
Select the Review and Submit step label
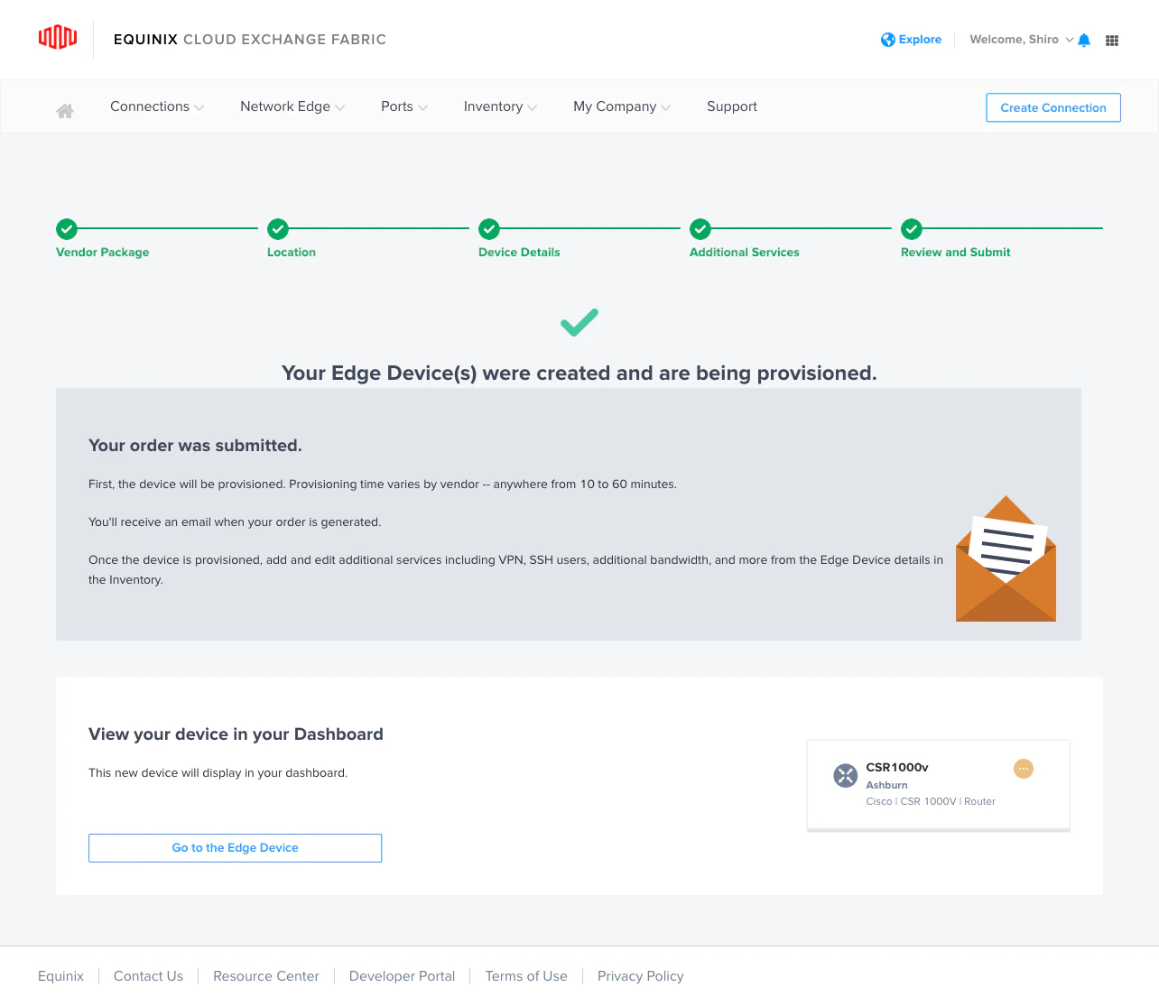click(x=956, y=253)
